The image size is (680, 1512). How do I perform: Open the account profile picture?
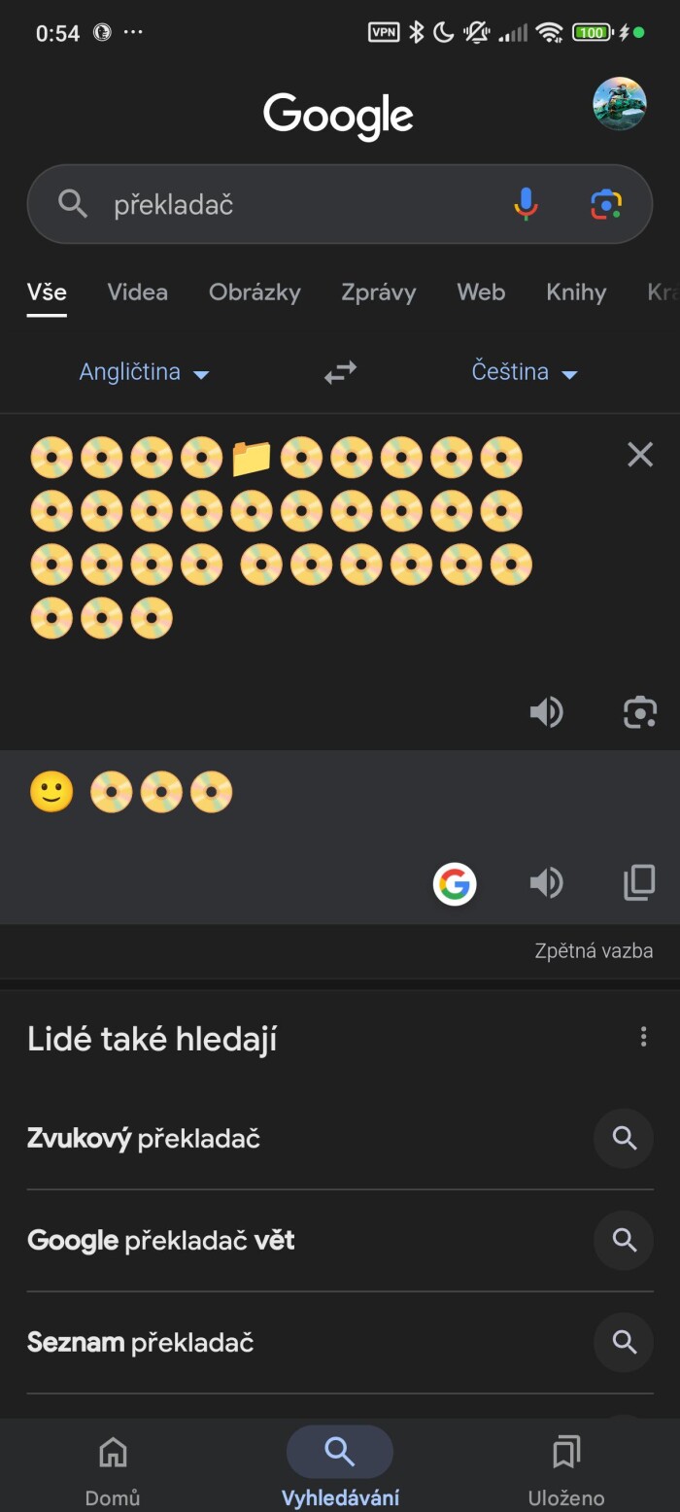coord(620,104)
